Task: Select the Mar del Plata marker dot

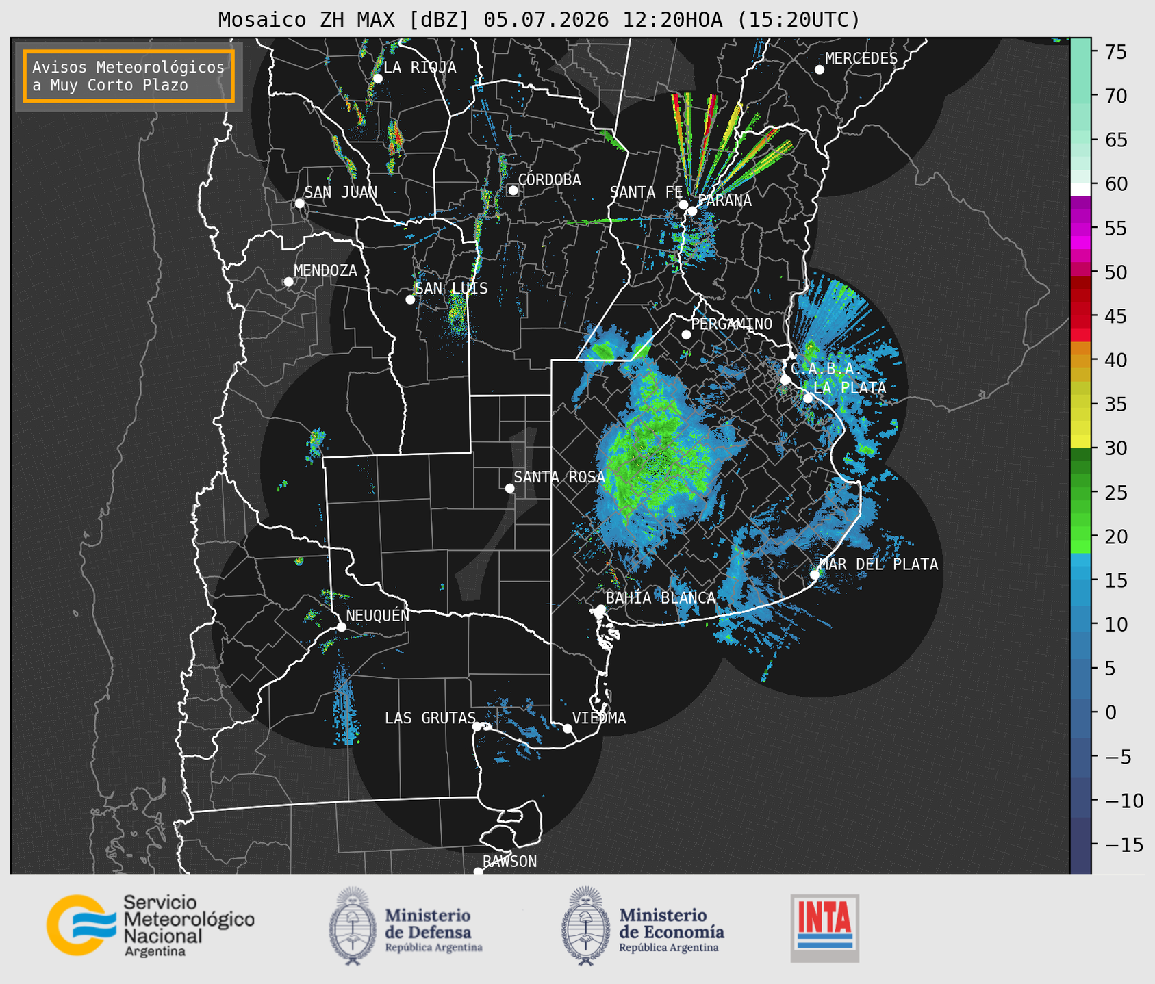Action: pyautogui.click(x=815, y=574)
